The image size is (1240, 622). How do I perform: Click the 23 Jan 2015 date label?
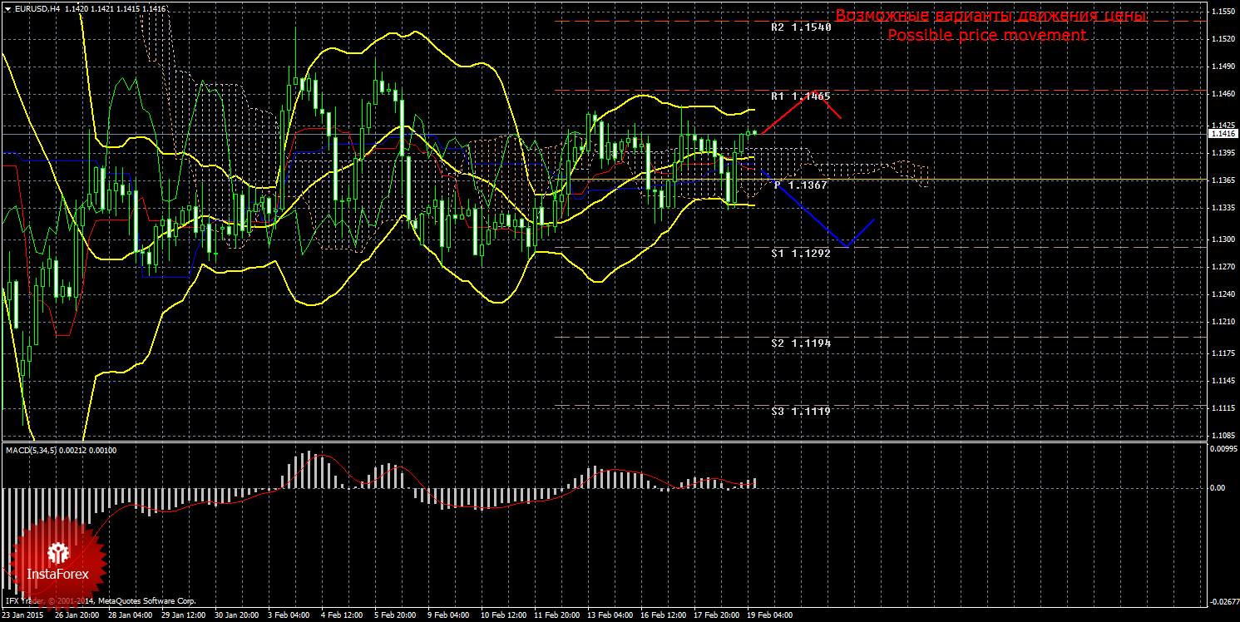tap(24, 615)
